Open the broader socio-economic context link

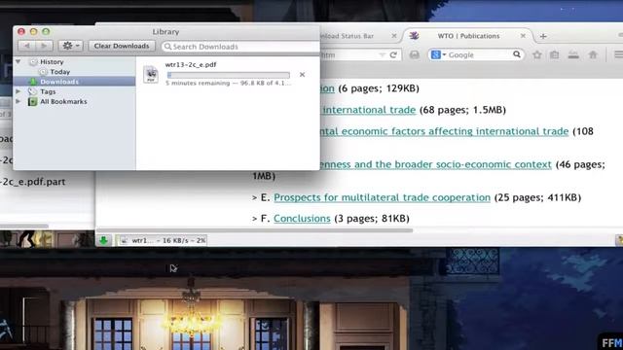click(x=435, y=164)
